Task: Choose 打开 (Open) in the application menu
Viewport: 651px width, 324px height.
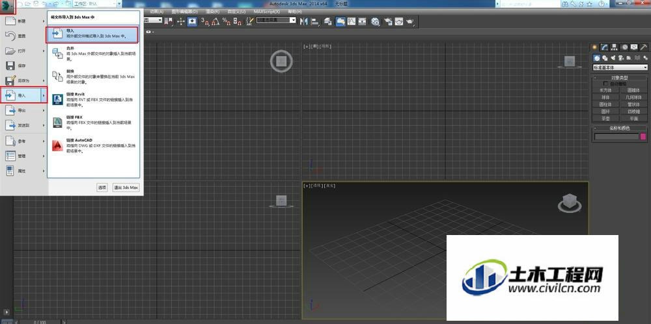Action: [23, 51]
